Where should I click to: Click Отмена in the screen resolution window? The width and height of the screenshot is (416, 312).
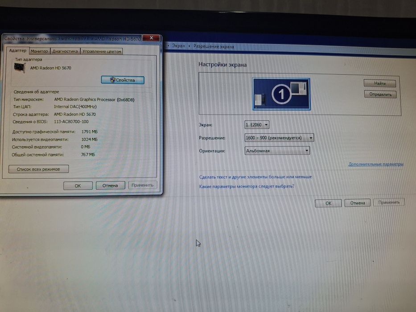tap(357, 203)
